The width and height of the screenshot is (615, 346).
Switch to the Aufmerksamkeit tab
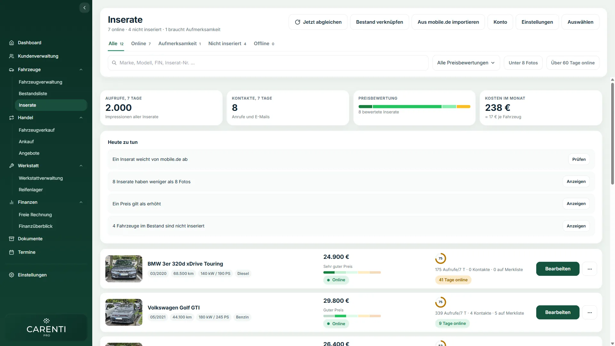(179, 44)
